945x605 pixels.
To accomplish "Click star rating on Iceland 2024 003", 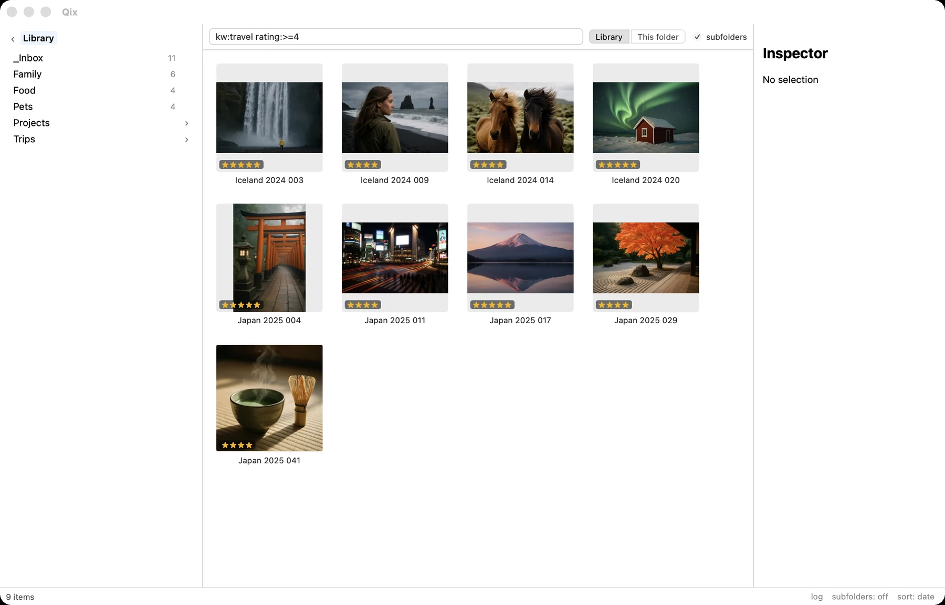I will pyautogui.click(x=241, y=165).
